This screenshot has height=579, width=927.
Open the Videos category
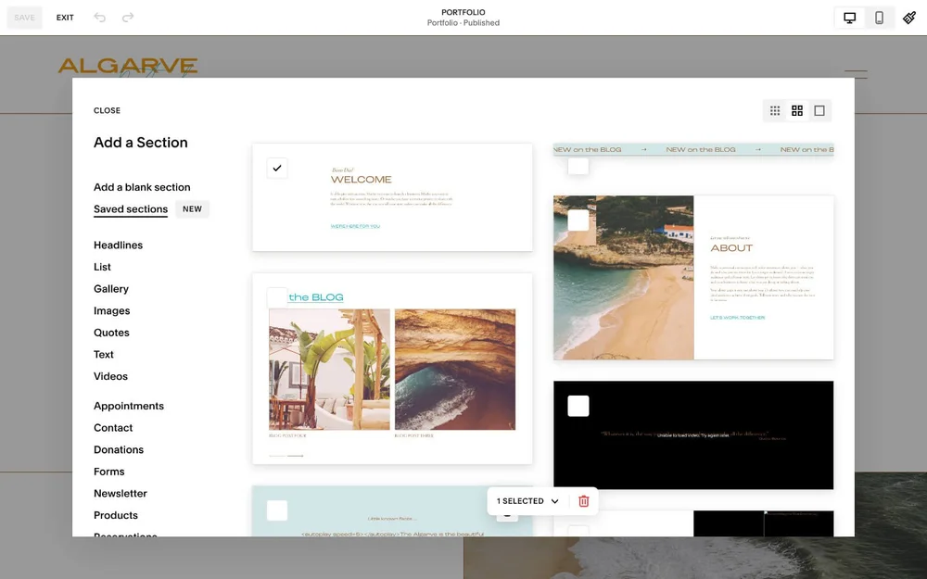click(x=110, y=376)
